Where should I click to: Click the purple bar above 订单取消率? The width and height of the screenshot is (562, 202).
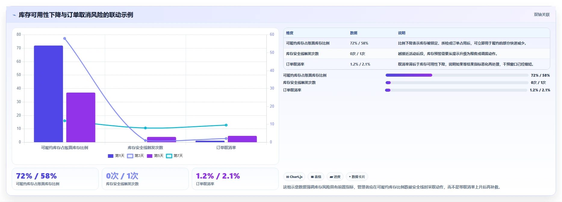point(242,139)
